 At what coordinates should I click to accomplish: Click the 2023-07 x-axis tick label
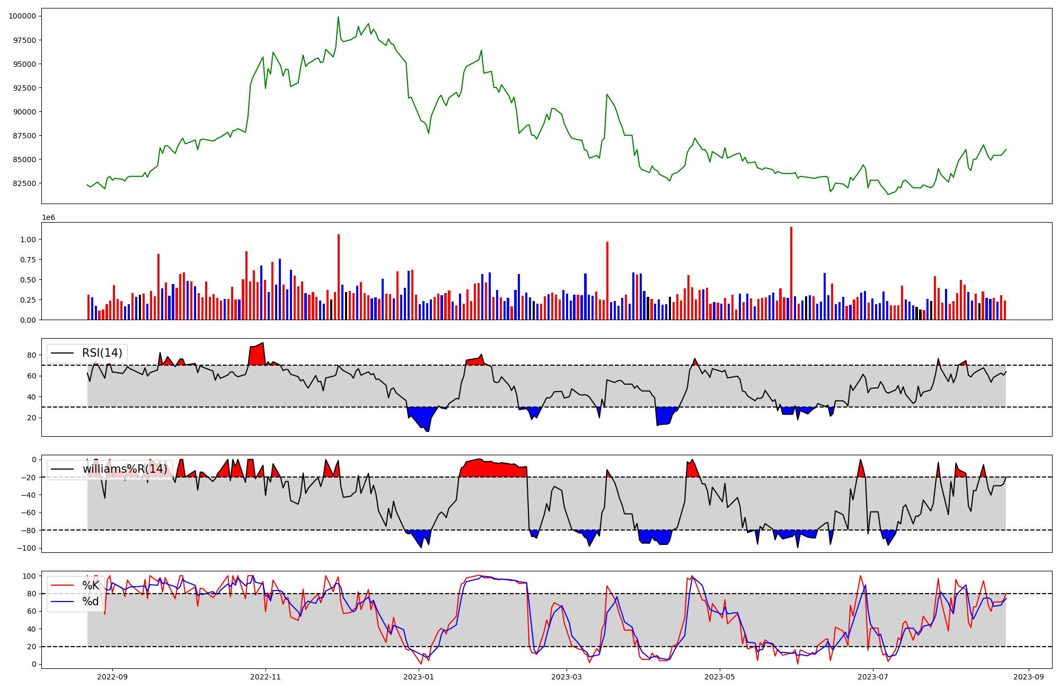pos(873,677)
